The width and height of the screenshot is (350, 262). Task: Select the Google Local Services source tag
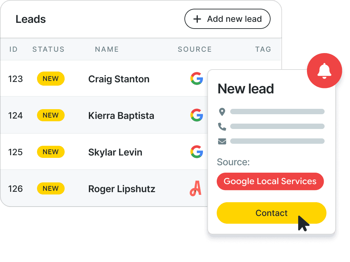270,181
